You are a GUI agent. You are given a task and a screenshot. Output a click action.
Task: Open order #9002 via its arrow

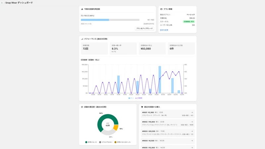[x=192, y=122]
